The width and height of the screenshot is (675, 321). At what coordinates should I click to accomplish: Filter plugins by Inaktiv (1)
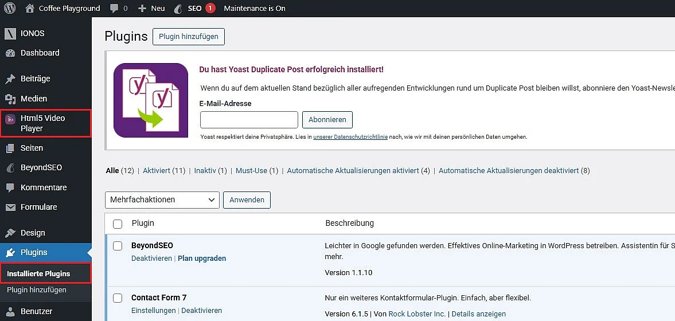coord(210,170)
